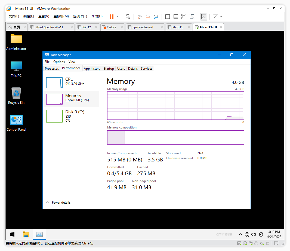This screenshot has height=251, width=290.
Task: Open File Explorer from the taskbar
Action: click(x=26, y=234)
